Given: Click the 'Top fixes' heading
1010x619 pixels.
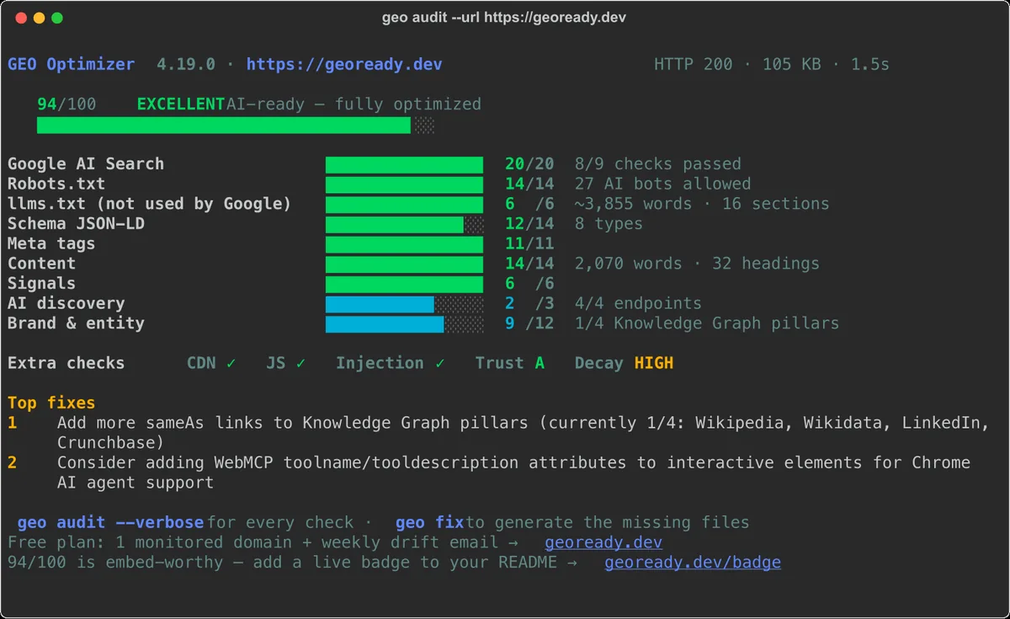Looking at the screenshot, I should pos(51,403).
